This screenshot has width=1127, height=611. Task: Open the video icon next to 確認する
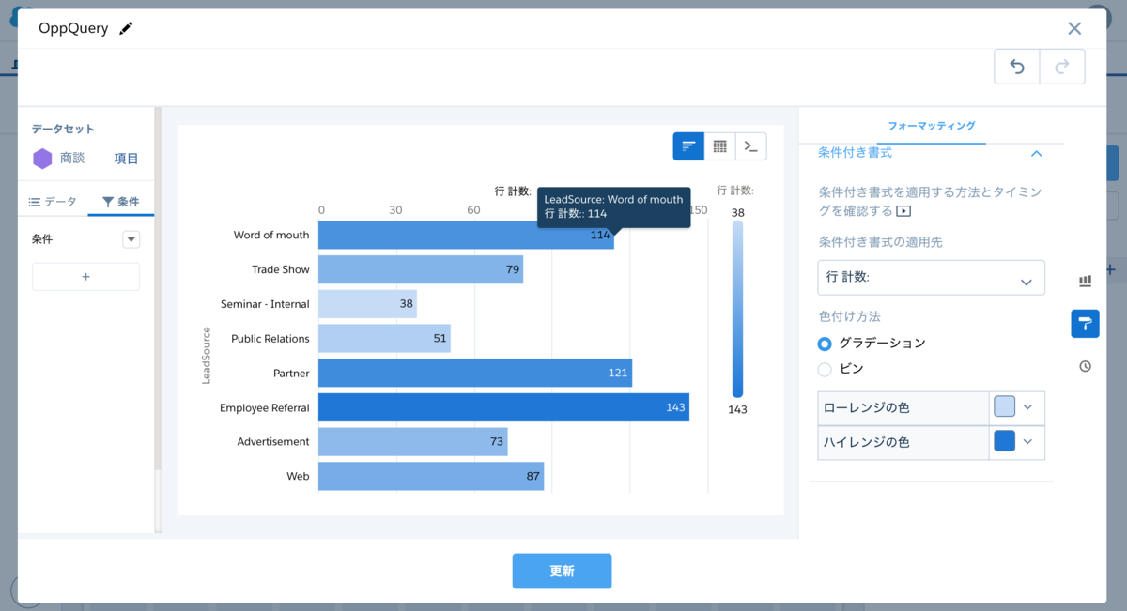pyautogui.click(x=903, y=211)
